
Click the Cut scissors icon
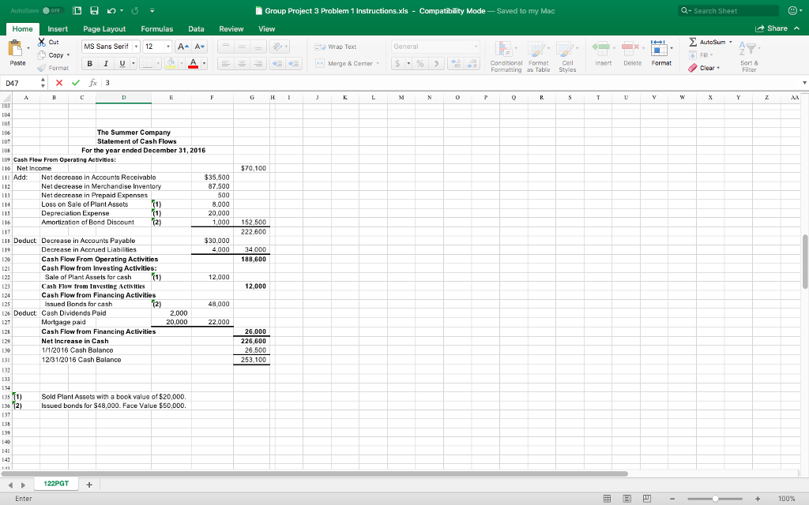click(x=41, y=42)
